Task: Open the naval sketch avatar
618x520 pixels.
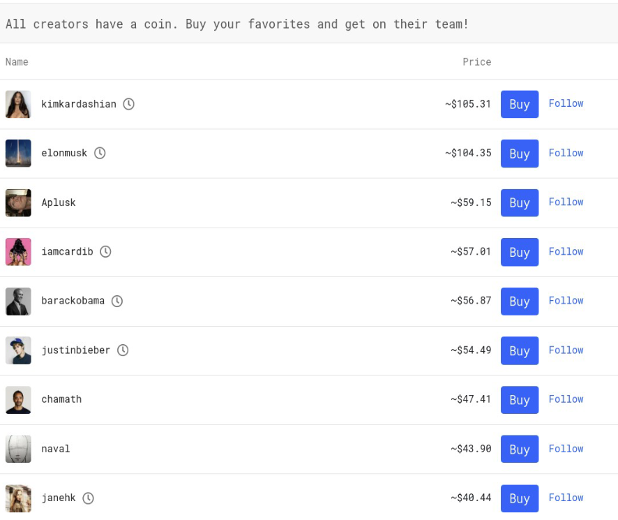Action: tap(18, 449)
